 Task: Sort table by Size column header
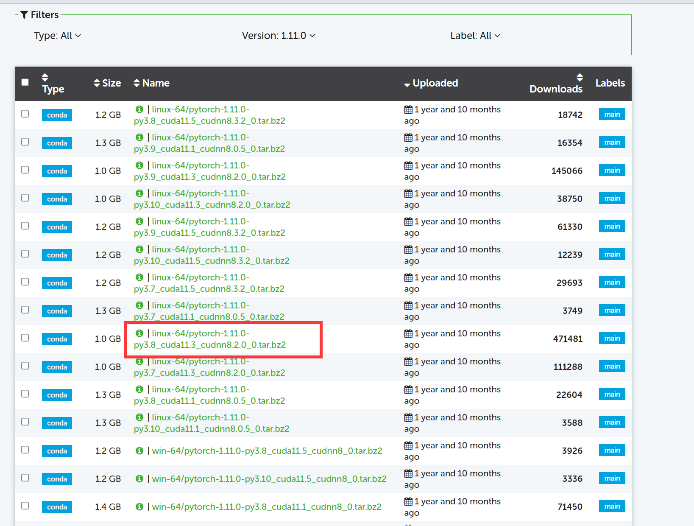(111, 83)
